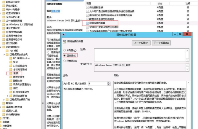This screenshot has height=129, width=198.
Task: Click the 演示文稿设置 folder icon
Action: point(4,28)
